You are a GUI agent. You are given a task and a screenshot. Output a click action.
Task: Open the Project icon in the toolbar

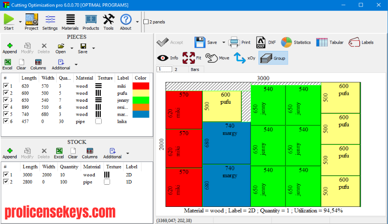32,22
